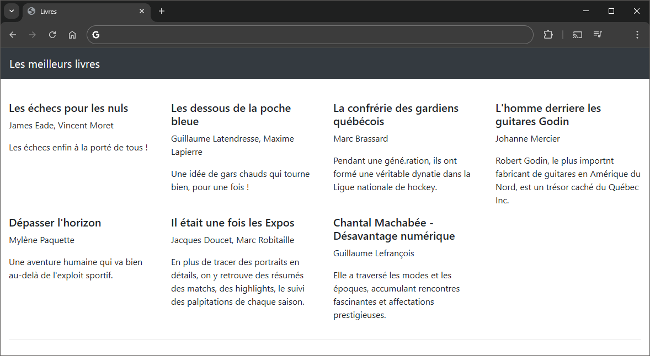
Task: Click description Une aventure humaine qui va bien
Action: click(76, 269)
